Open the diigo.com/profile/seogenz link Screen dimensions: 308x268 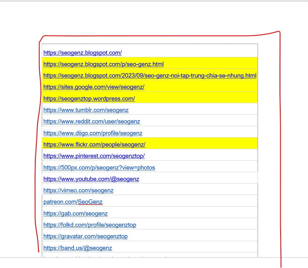coord(93,133)
